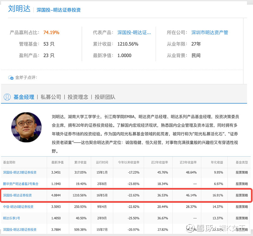Click the 基金类型 column header

tap(242, 162)
